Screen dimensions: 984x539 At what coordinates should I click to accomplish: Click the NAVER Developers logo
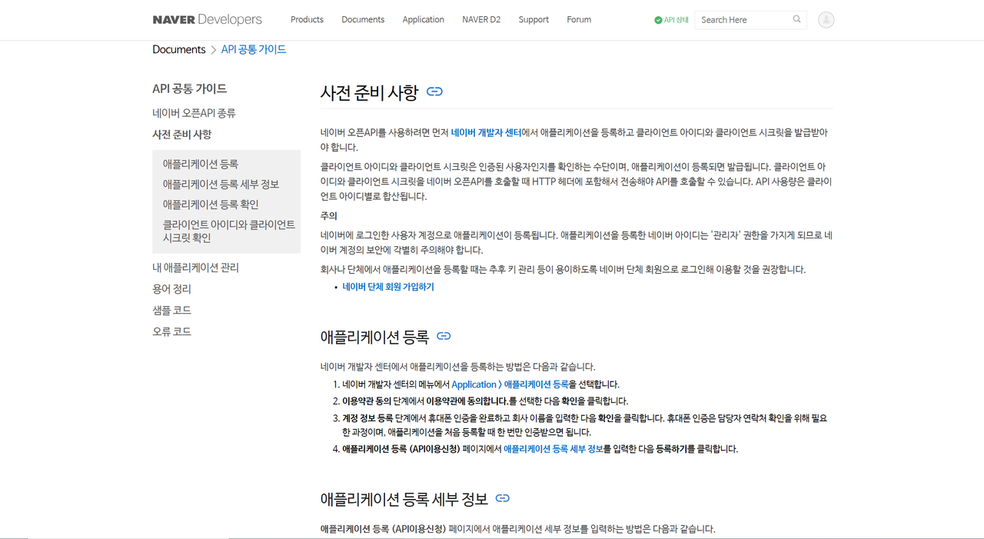207,20
